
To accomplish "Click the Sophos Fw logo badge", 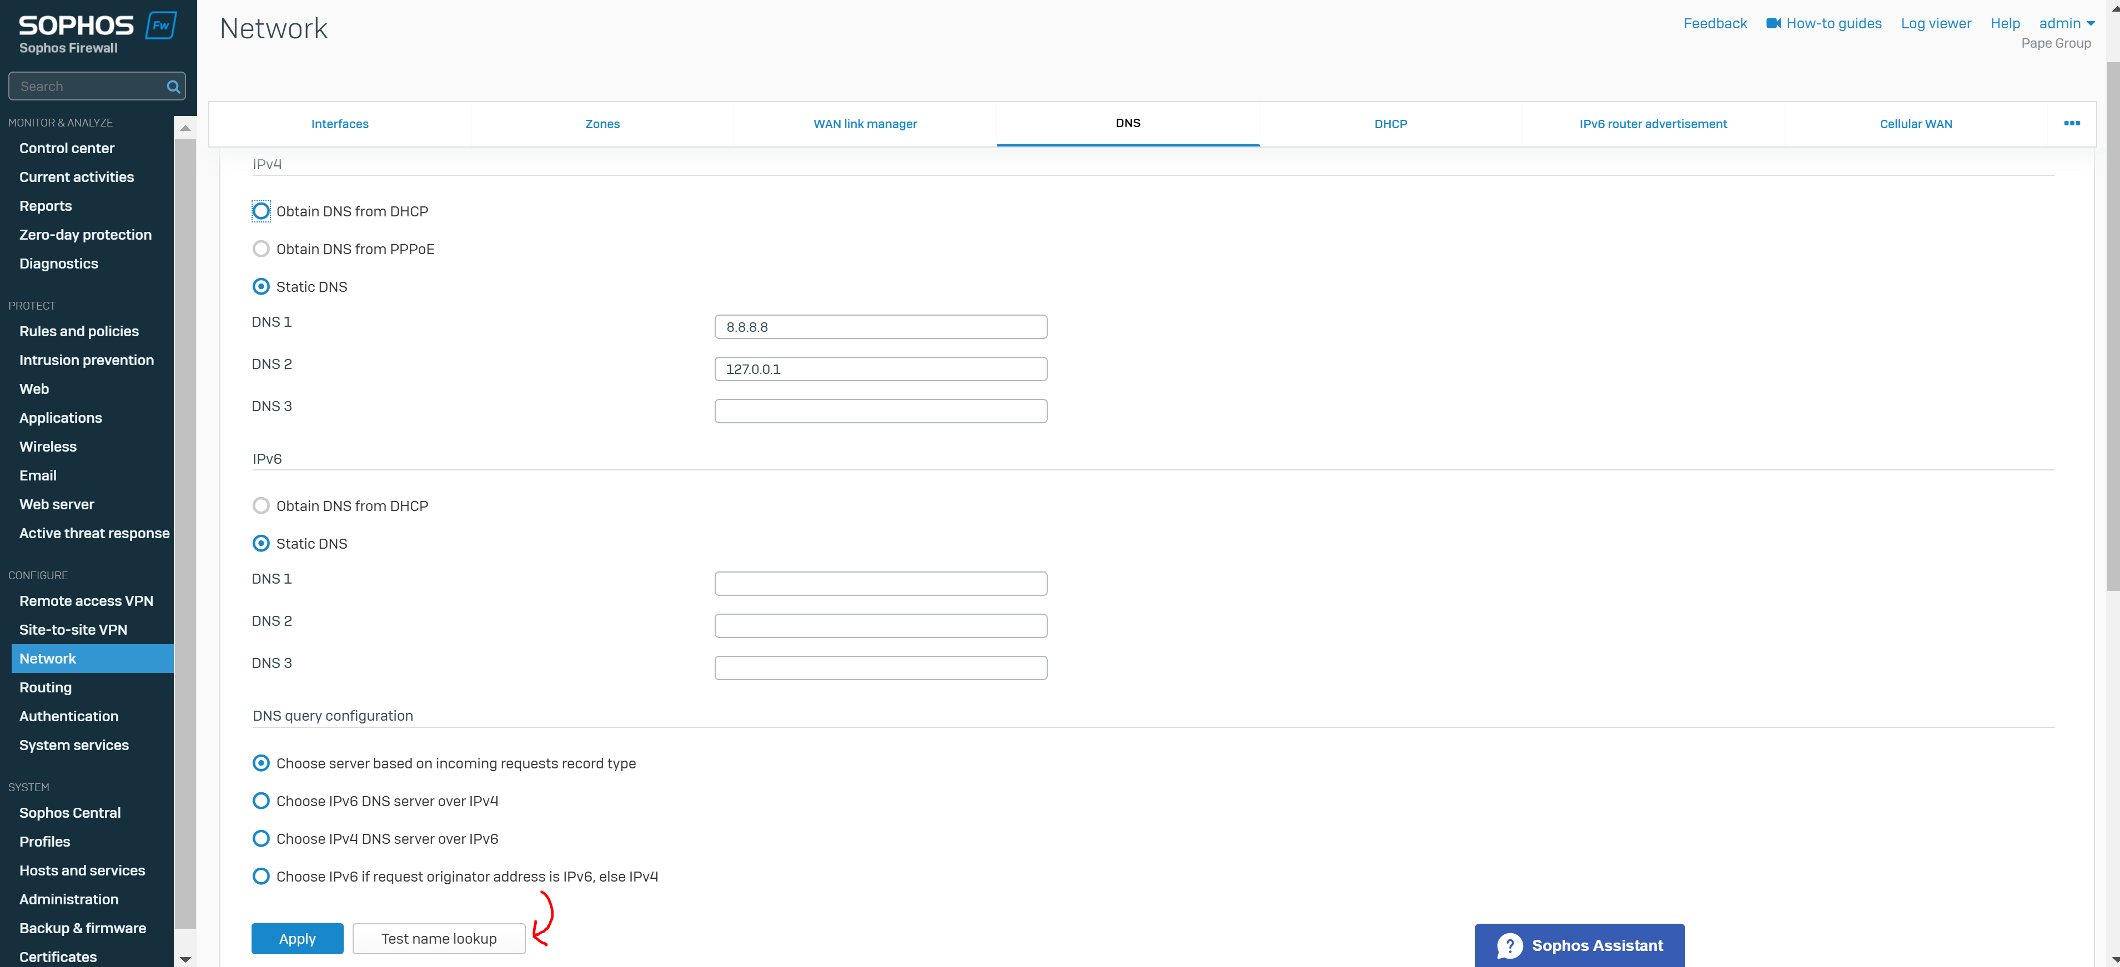I will click(x=160, y=26).
